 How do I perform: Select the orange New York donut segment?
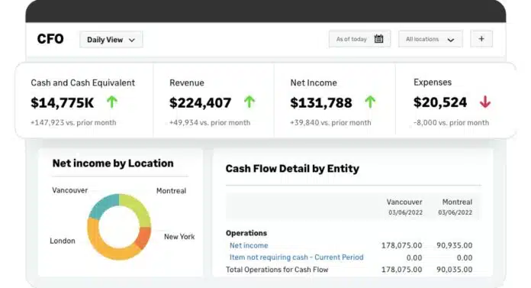pyautogui.click(x=143, y=238)
